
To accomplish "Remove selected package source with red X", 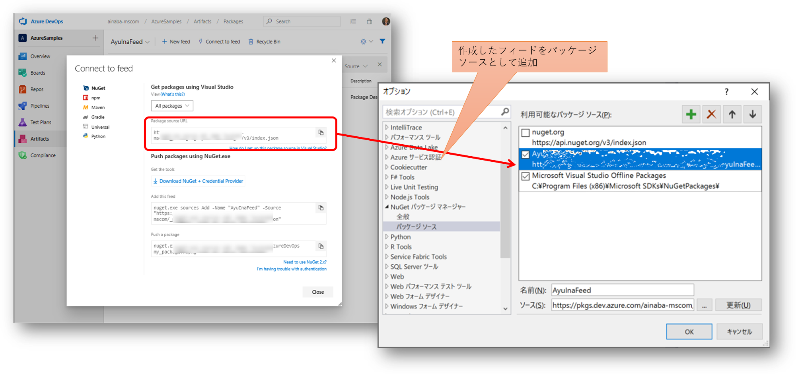I will (x=712, y=114).
